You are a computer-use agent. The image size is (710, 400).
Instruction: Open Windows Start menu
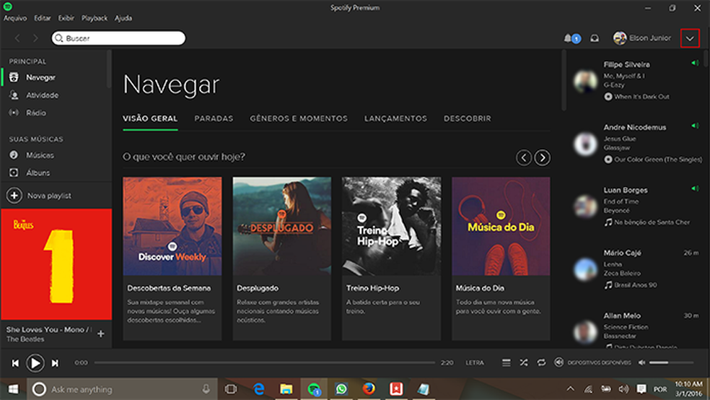pyautogui.click(x=13, y=389)
